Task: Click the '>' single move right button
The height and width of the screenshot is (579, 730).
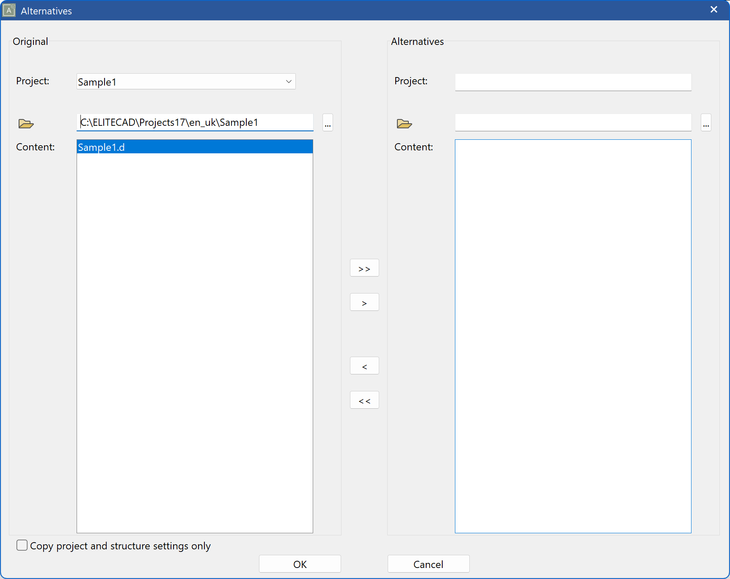Action: pos(364,302)
